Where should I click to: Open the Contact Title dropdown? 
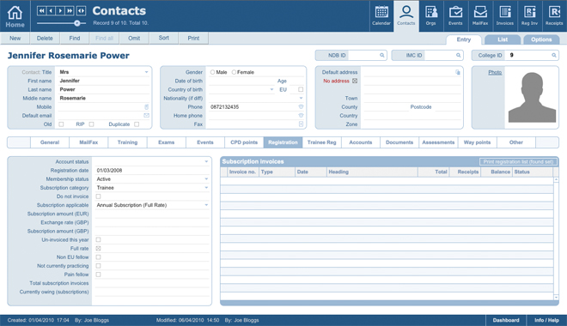(x=146, y=72)
